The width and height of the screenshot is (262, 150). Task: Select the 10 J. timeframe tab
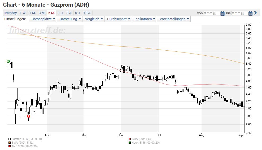87,13
